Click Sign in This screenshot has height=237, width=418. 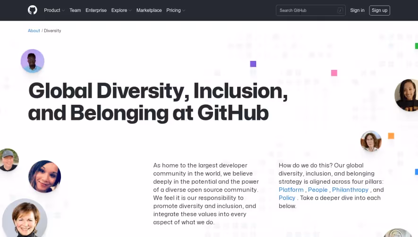(x=357, y=10)
